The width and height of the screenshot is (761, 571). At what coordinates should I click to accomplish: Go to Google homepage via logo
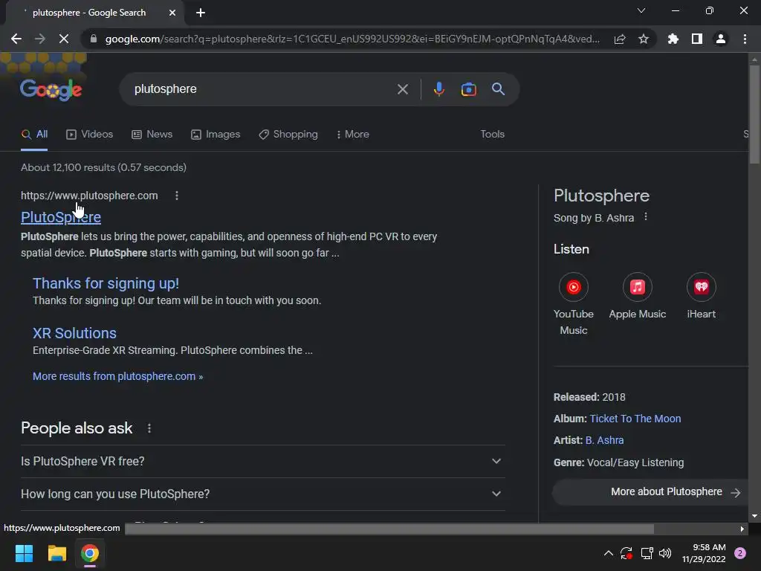pyautogui.click(x=51, y=90)
